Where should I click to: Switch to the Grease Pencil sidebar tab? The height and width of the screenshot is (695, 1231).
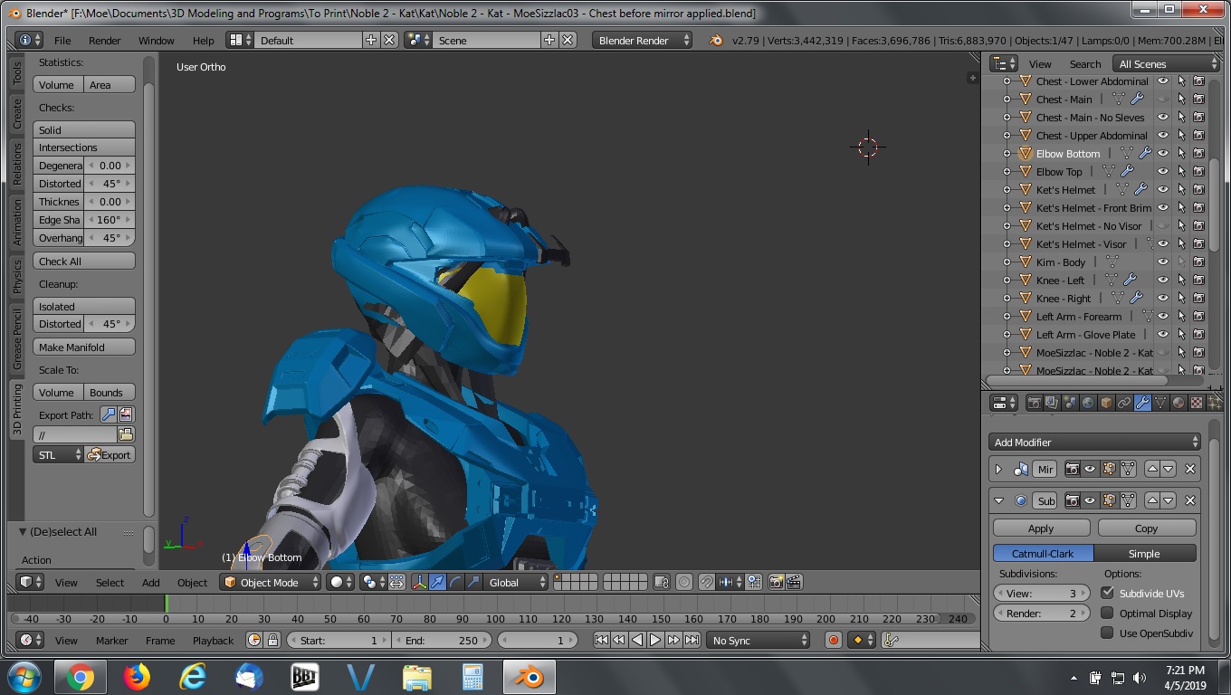point(16,340)
